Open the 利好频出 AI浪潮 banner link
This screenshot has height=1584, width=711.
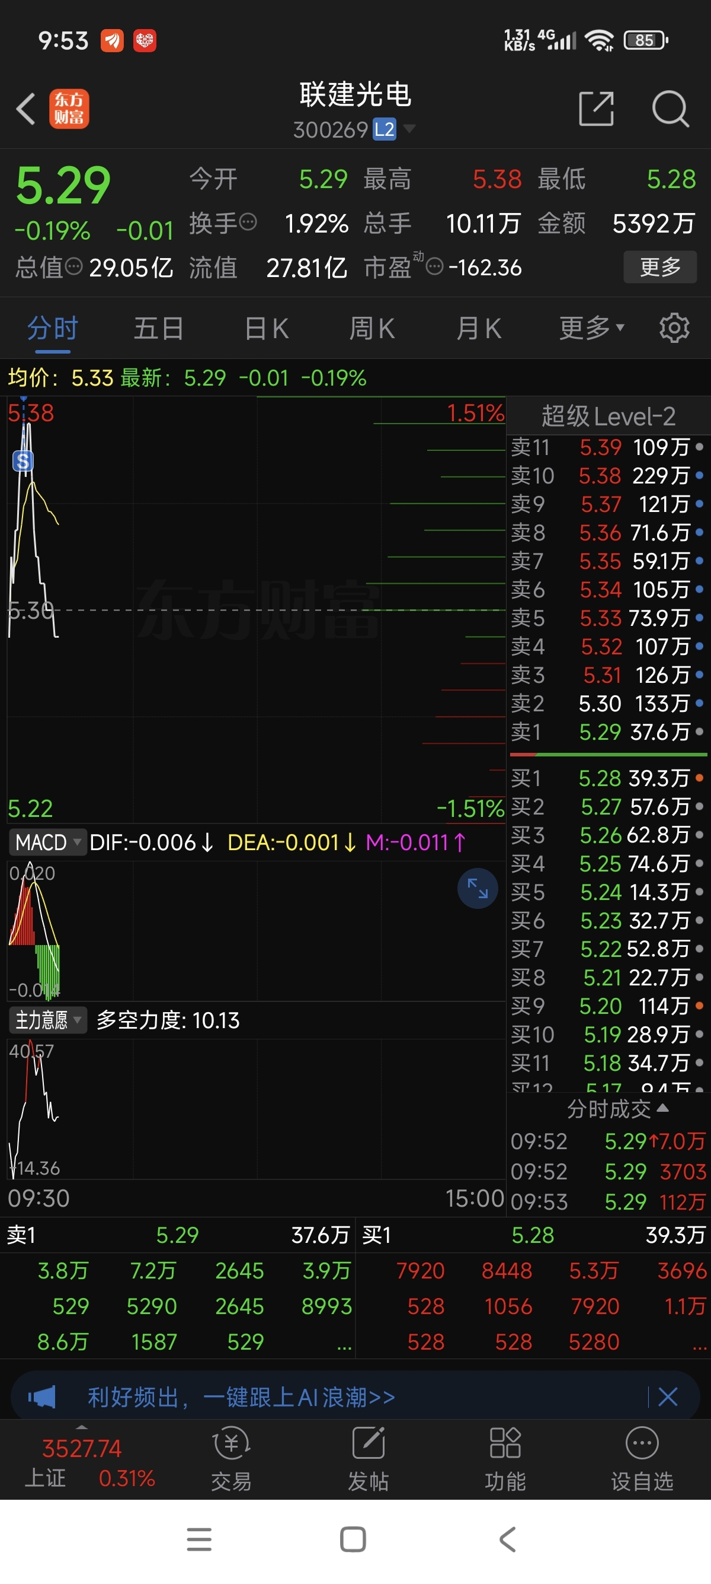241,1397
